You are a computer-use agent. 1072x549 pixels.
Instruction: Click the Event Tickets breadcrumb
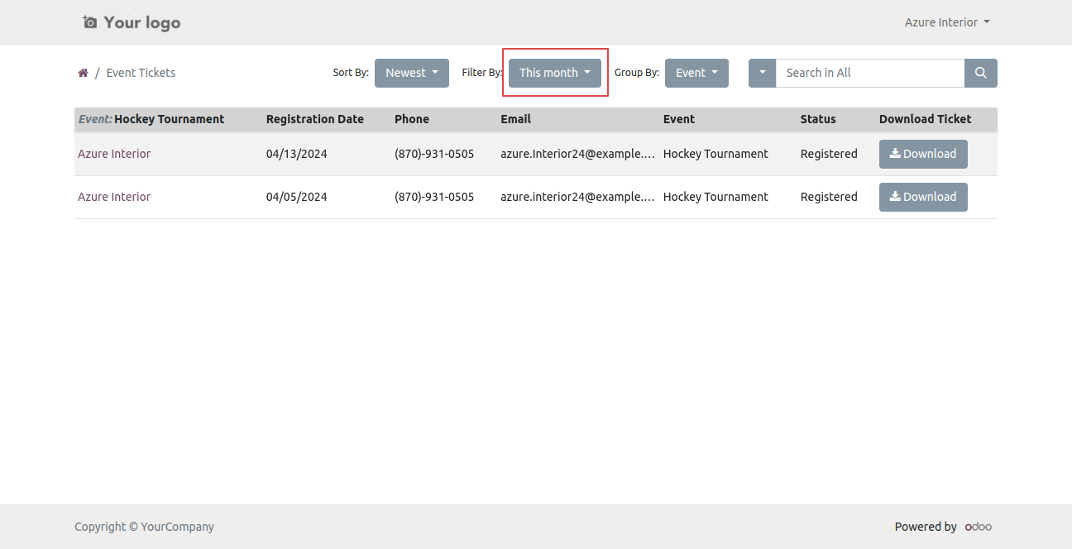point(141,73)
